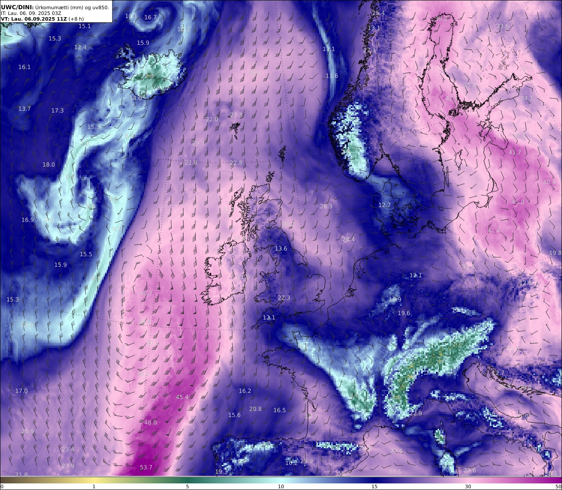Select the 'VT: Lau. 06.09.2025 11Z' line
562x490 pixels.
33,19
